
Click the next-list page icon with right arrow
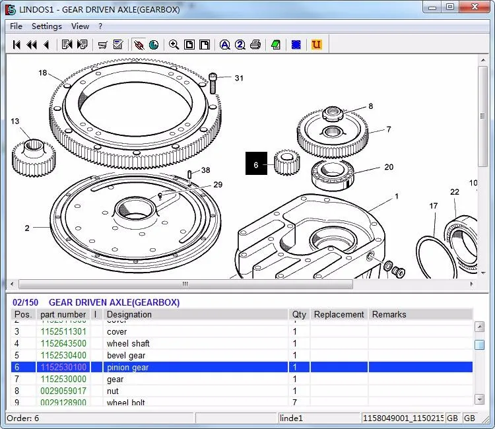82,44
